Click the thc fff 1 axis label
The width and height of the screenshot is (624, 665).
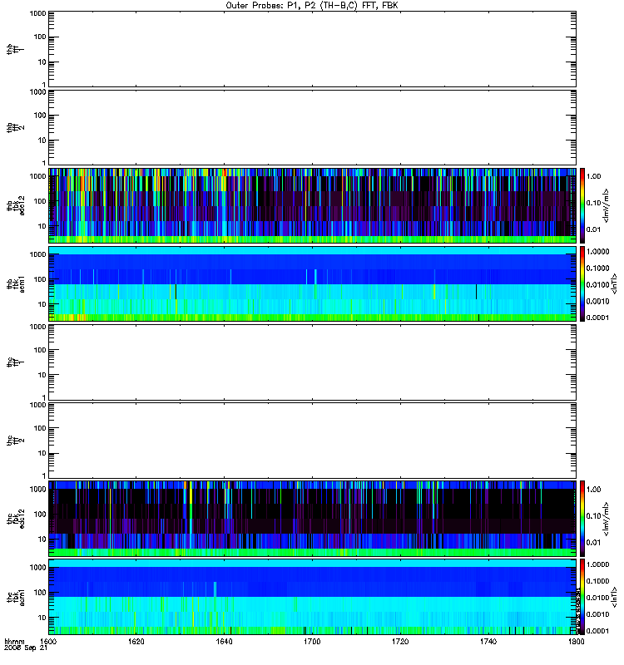pyautogui.click(x=15, y=362)
